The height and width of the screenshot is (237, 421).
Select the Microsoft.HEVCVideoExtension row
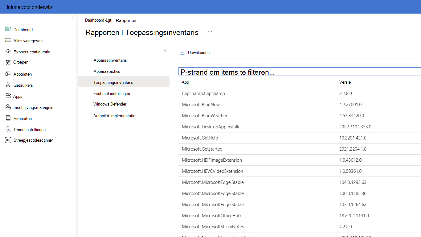pyautogui.click(x=300, y=171)
